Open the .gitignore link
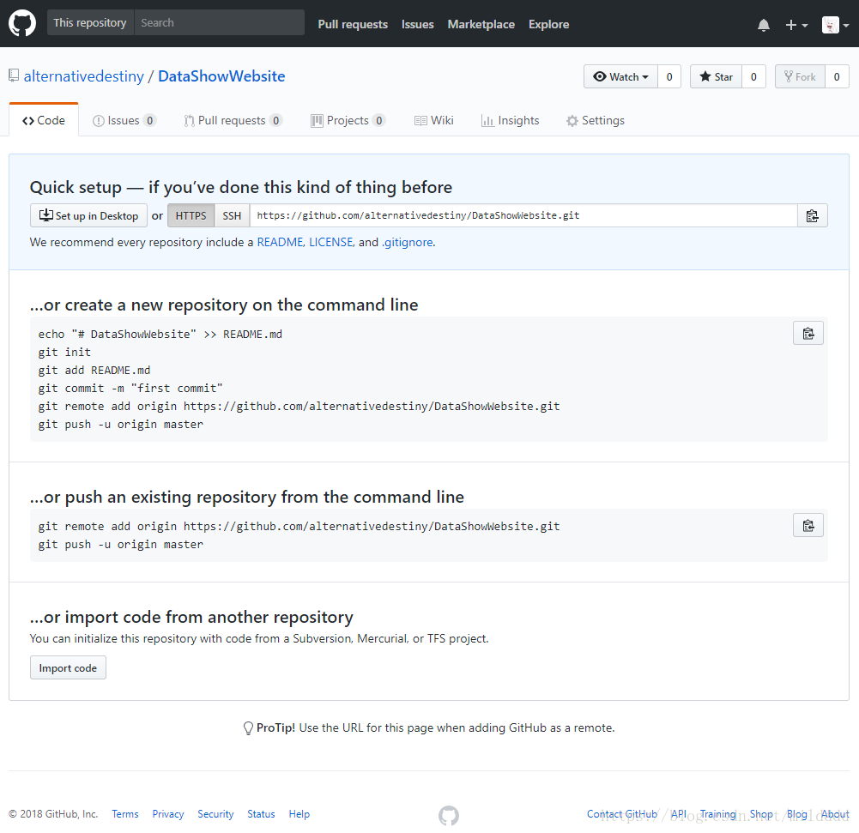This screenshot has width=859, height=833. (x=407, y=242)
